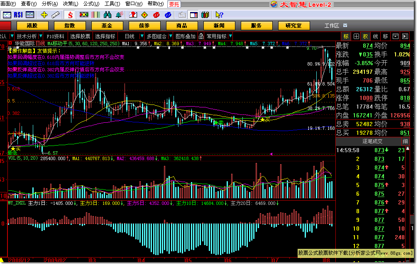Expand the leftmost 认 dropdown arrow
418x265 pixels.
click(12, 36)
